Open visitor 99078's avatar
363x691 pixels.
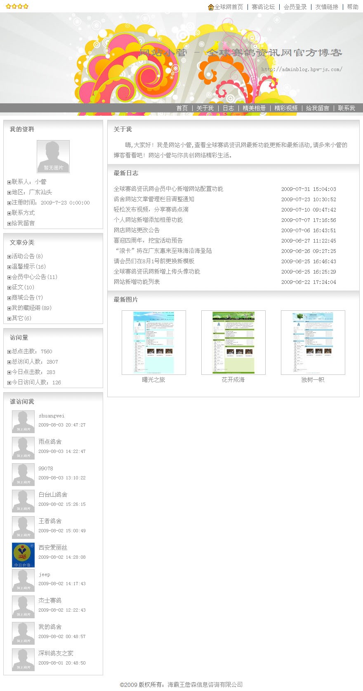point(24,474)
